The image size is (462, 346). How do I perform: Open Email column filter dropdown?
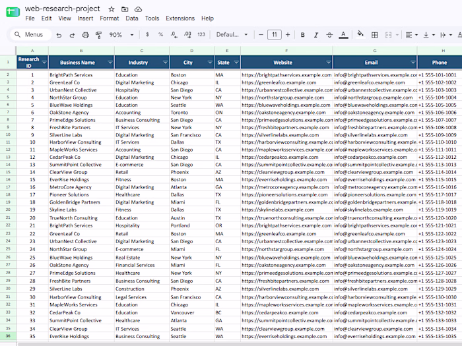[x=412, y=63]
